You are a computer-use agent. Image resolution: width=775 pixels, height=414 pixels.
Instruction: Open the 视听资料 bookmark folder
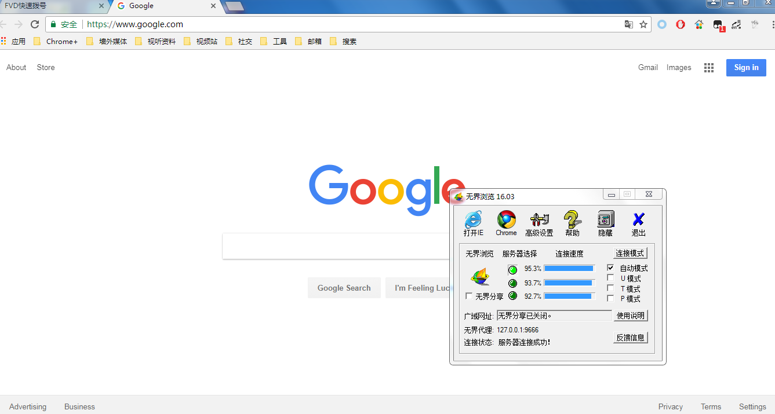(x=155, y=41)
